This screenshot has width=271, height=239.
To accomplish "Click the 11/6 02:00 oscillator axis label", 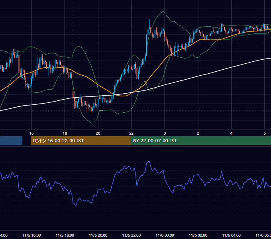I will pyautogui.click(x=198, y=235).
